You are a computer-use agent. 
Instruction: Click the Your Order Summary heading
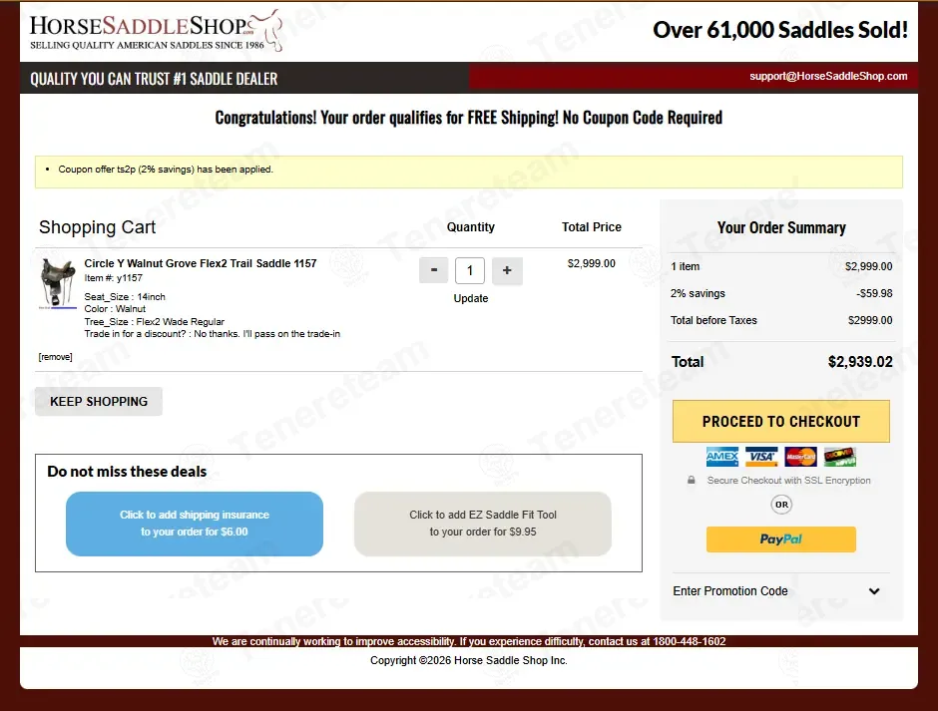pyautogui.click(x=781, y=227)
